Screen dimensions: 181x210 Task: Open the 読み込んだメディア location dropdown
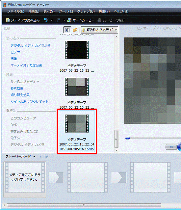tap(99, 30)
